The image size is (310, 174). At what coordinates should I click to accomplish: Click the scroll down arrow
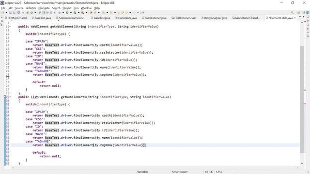302,163
